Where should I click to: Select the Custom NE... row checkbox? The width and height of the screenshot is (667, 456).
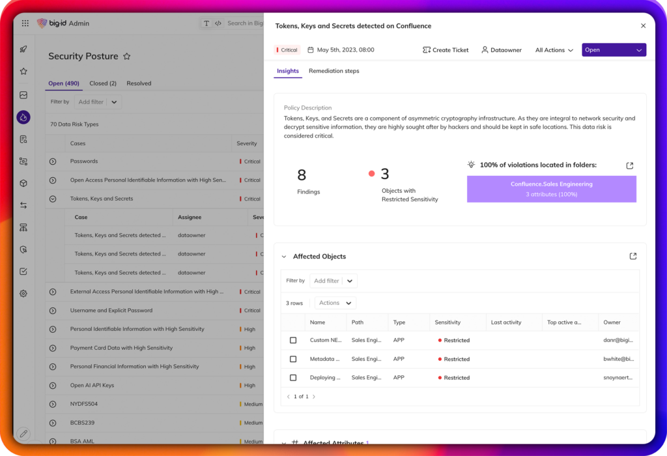click(x=293, y=340)
